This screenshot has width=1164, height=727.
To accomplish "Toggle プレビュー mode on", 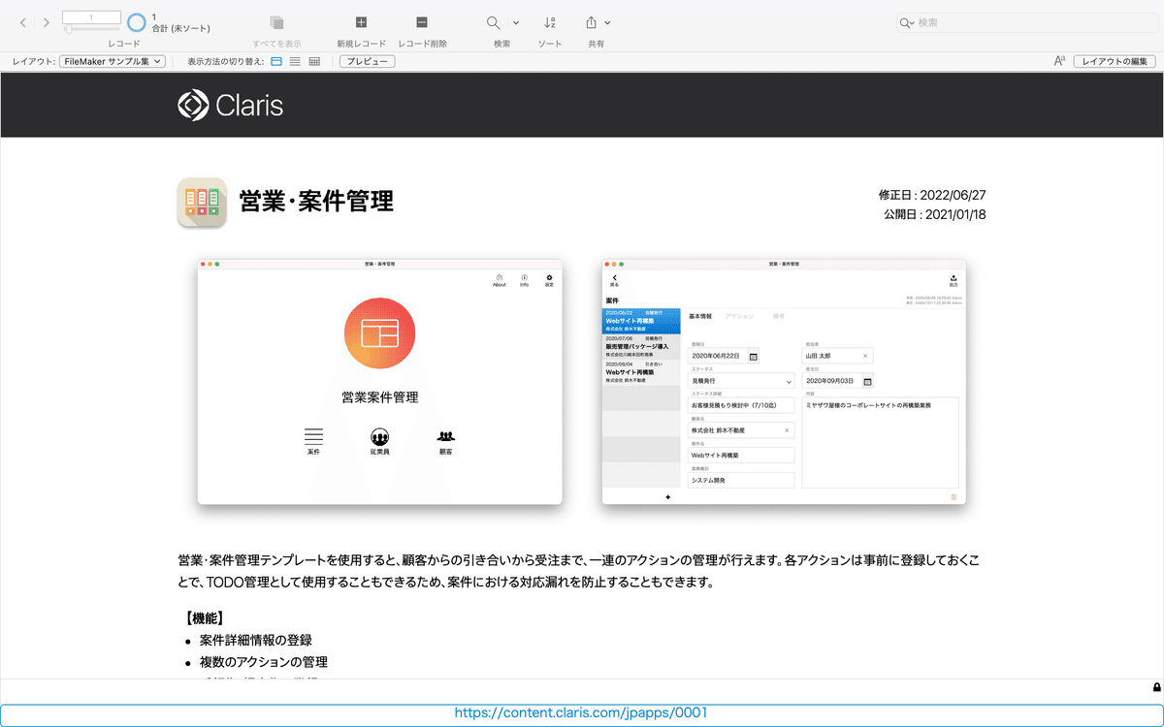I will click(366, 60).
